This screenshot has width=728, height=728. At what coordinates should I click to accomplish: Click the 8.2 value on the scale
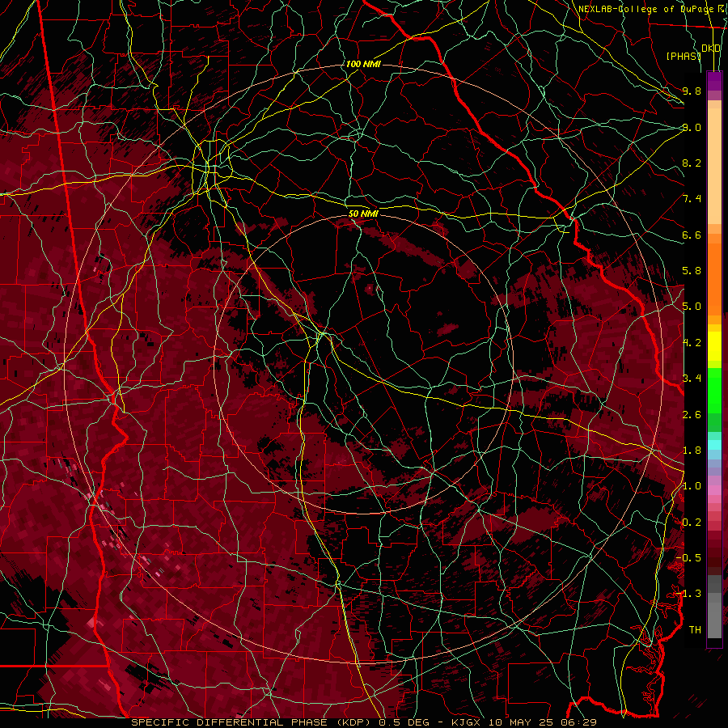tap(692, 163)
